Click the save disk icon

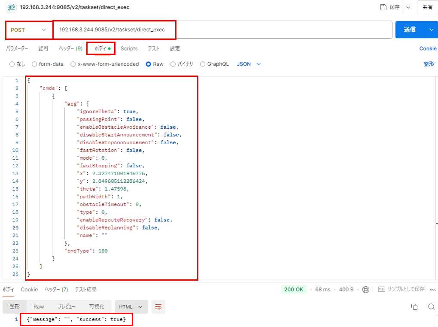pyautogui.click(x=383, y=7)
